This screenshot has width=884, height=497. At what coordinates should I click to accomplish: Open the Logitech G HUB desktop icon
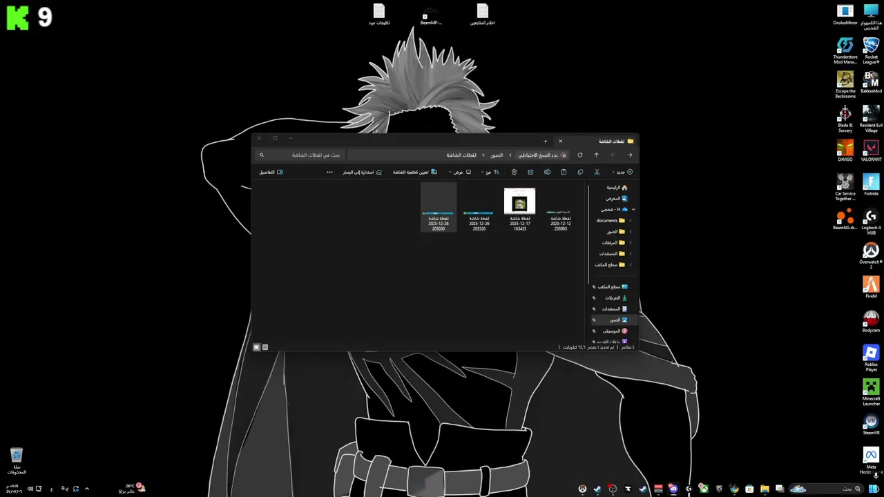click(x=871, y=222)
